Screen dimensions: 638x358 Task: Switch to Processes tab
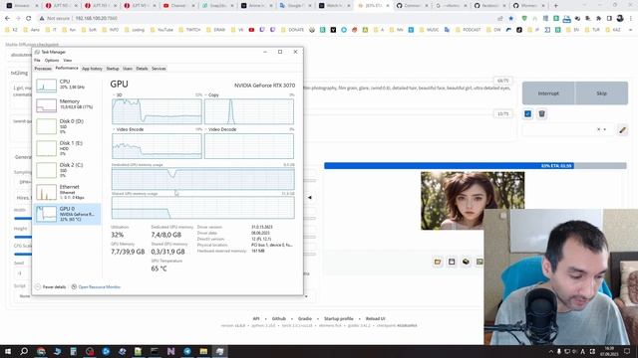43,69
